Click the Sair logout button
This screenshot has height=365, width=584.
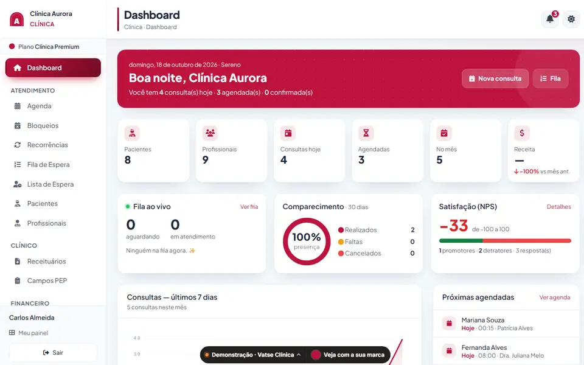coord(53,352)
